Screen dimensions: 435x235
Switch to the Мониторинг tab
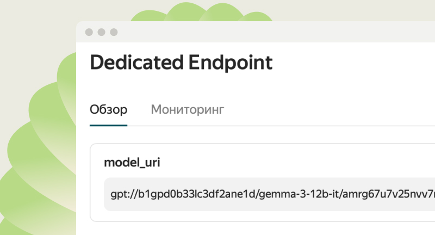point(187,109)
